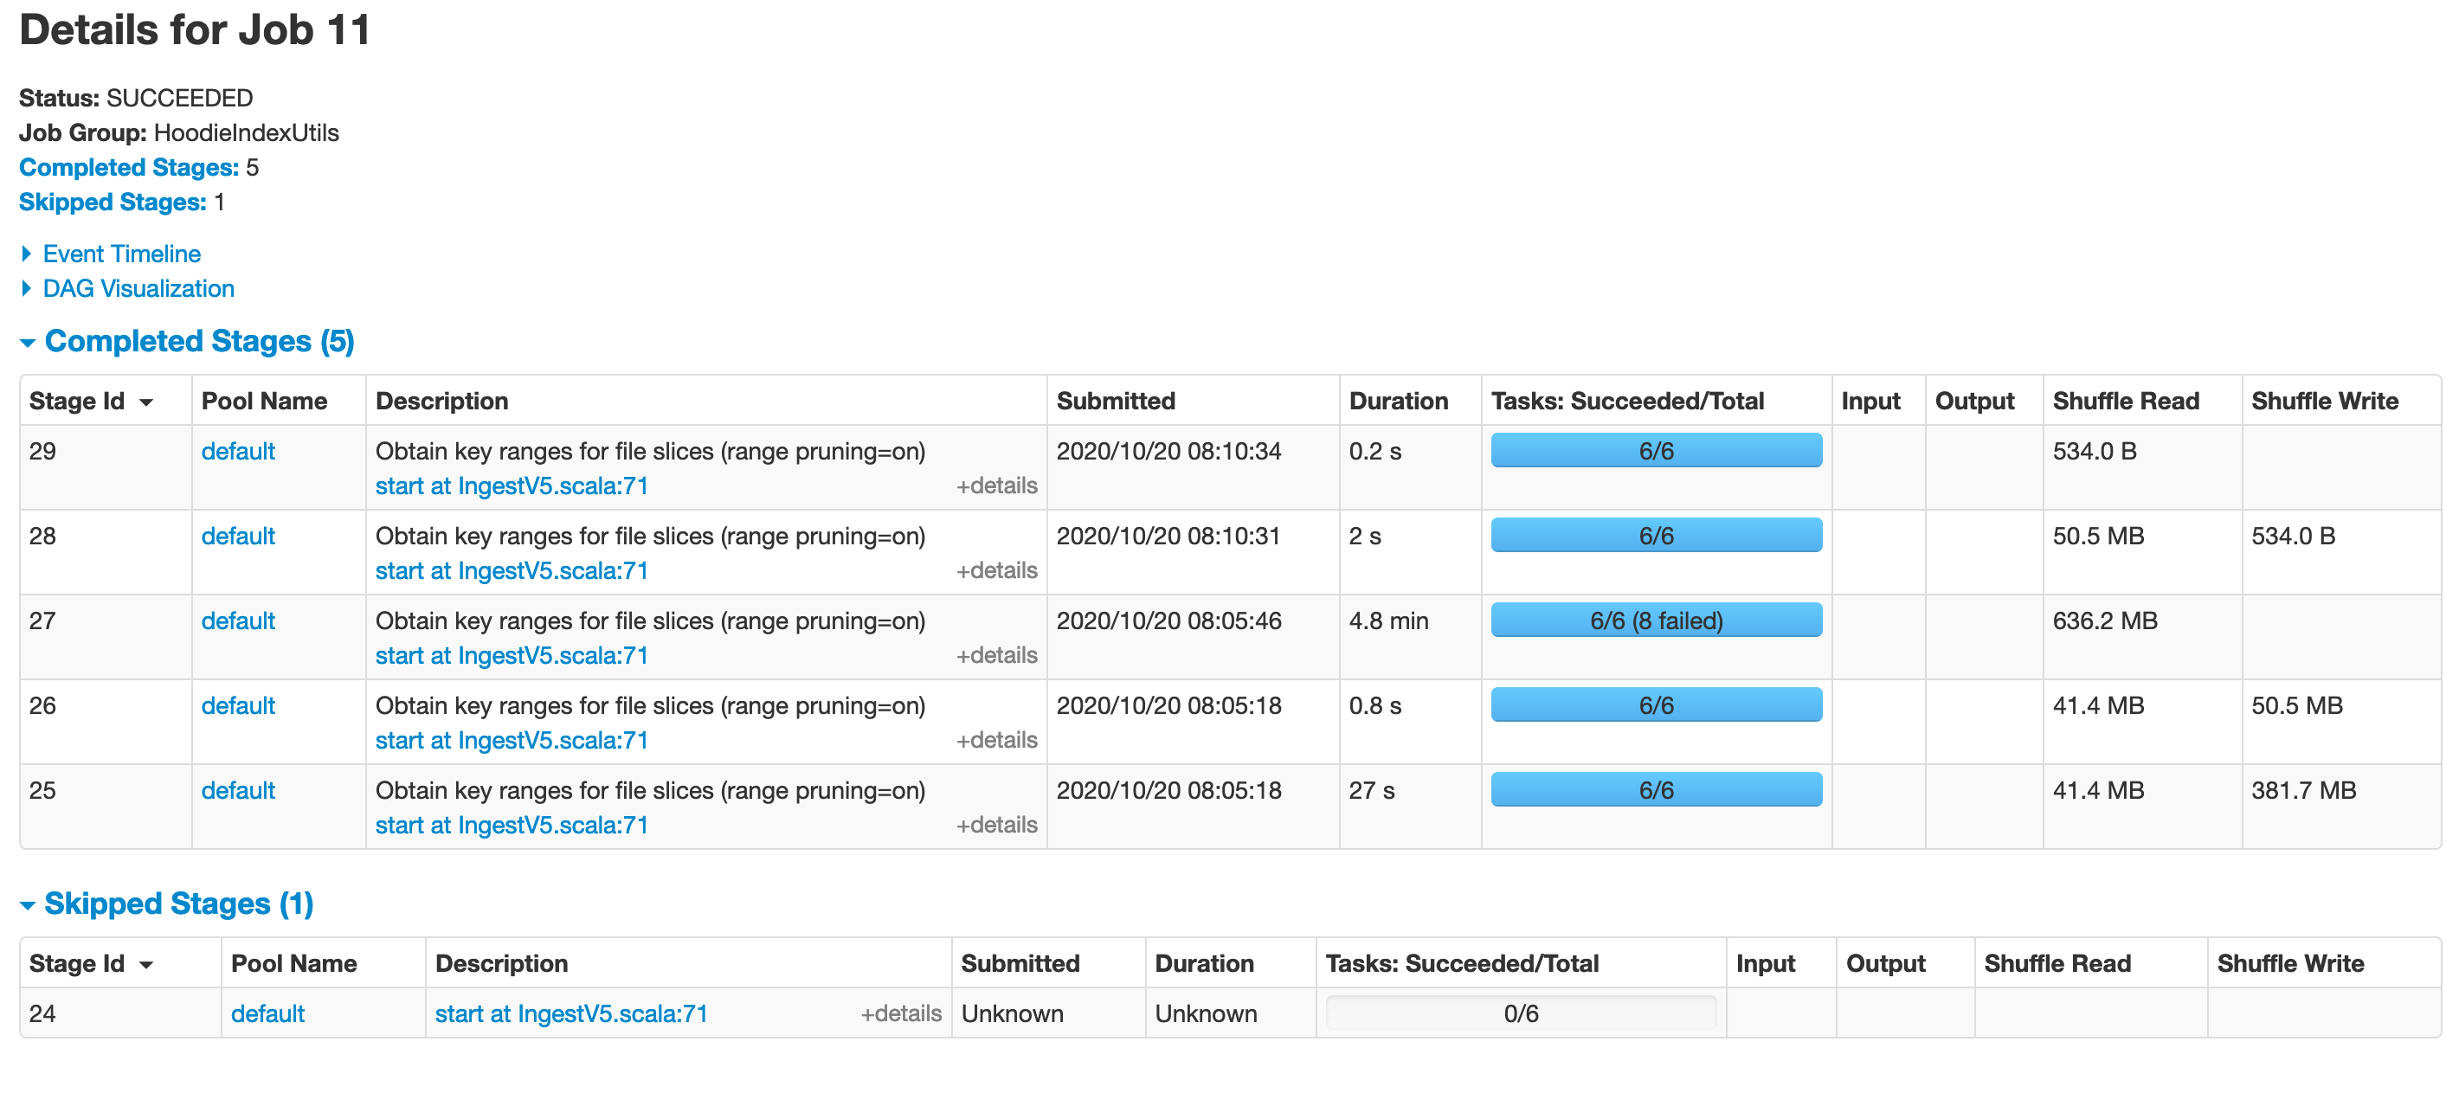The height and width of the screenshot is (1106, 2446).
Task: Click the Shuffle Read header in Completed Stages
Action: coord(2125,401)
